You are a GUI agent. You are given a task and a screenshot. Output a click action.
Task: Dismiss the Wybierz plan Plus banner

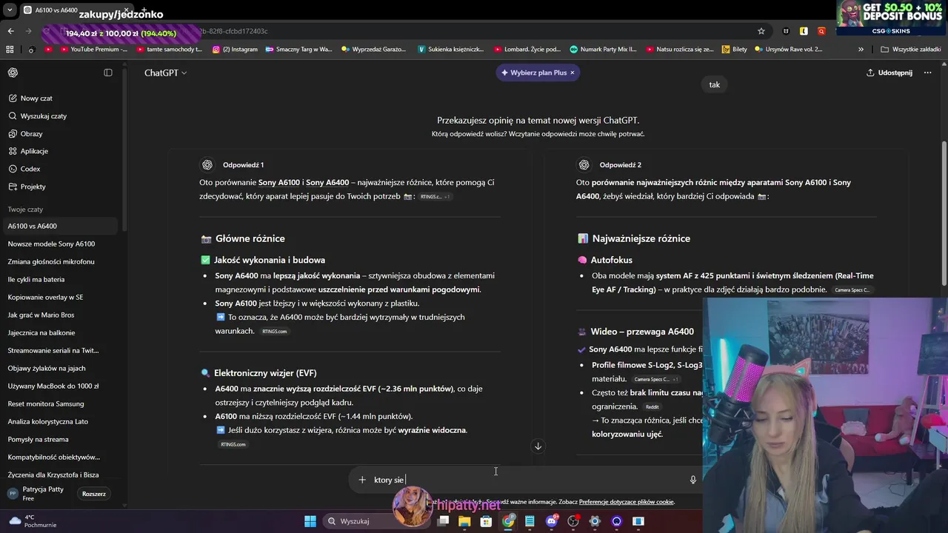573,73
